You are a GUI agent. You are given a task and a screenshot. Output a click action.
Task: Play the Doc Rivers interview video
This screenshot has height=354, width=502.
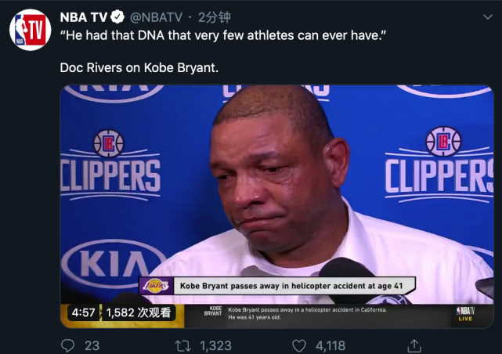pos(277,196)
